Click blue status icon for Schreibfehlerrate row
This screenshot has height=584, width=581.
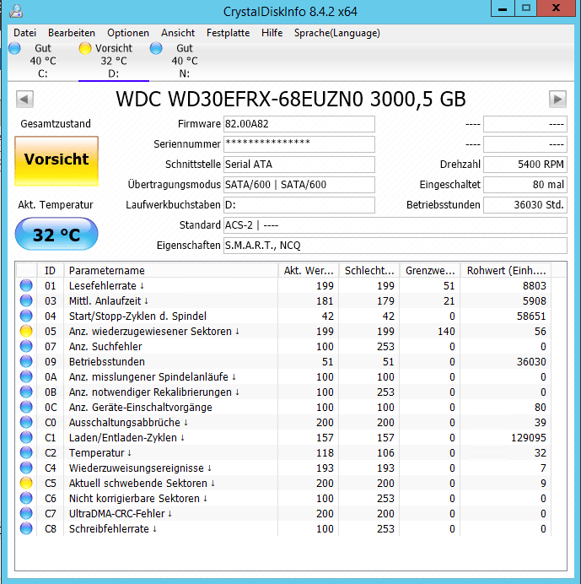(x=26, y=529)
